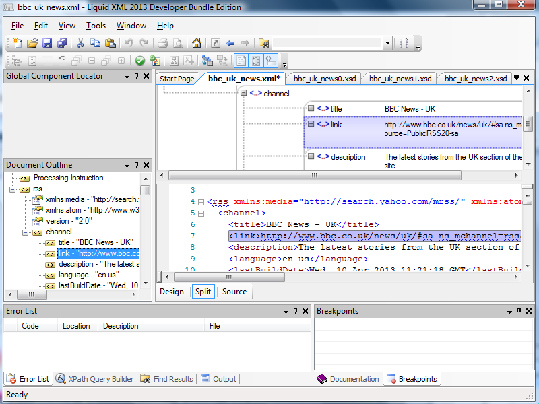Open print preview
Screen dimensions: 539x404
[178, 43]
